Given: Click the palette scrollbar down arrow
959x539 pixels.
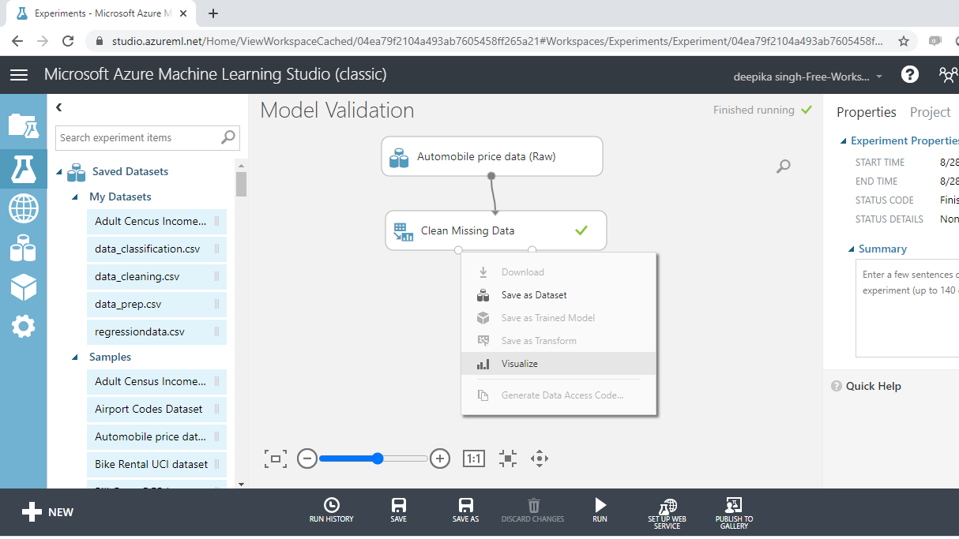Looking at the screenshot, I should pos(241,484).
